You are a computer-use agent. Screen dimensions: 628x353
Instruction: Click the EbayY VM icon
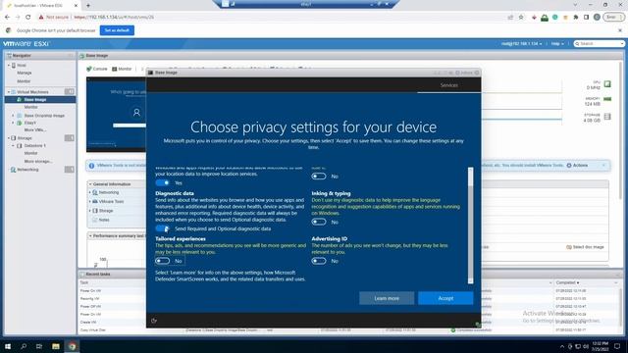20,123
